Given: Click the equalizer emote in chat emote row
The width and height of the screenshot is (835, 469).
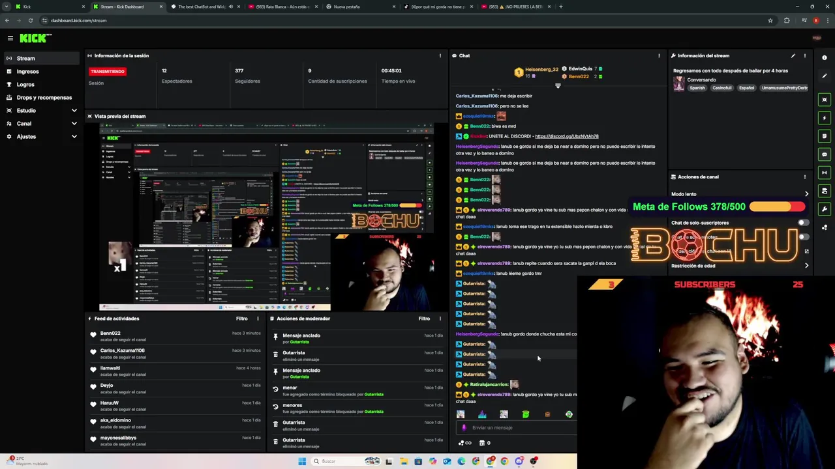Looking at the screenshot, I should (482, 414).
